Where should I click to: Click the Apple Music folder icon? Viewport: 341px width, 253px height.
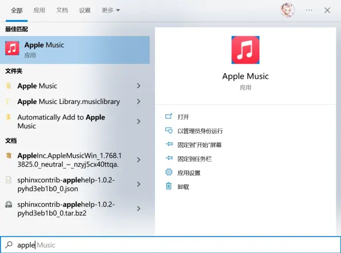[8, 86]
